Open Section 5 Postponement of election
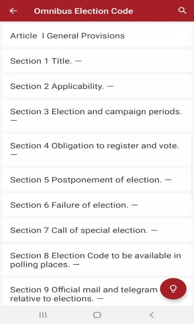The height and width of the screenshot is (324, 194). coord(97,180)
